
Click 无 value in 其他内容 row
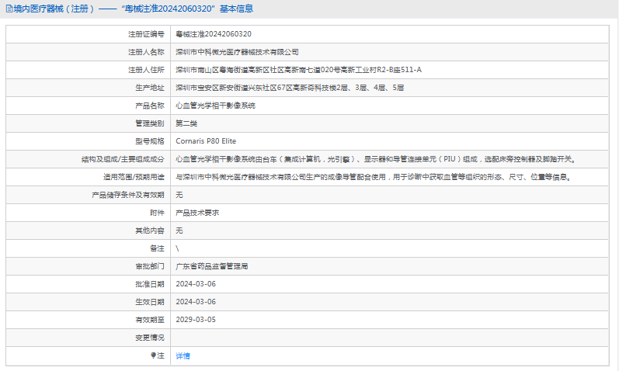point(179,231)
